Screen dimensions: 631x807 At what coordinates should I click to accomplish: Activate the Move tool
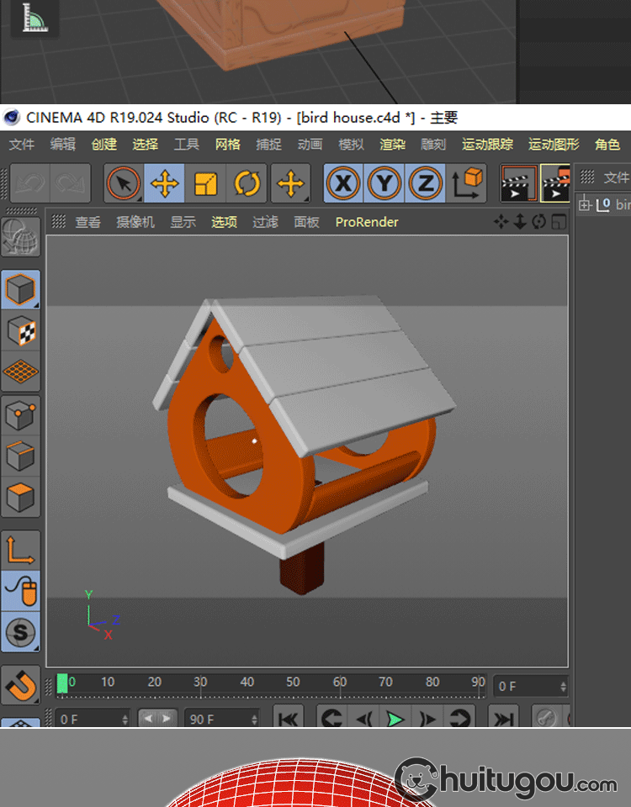pyautogui.click(x=164, y=183)
